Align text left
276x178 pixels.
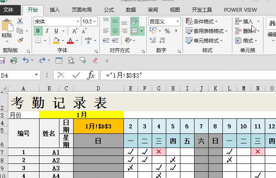[x=106, y=31]
